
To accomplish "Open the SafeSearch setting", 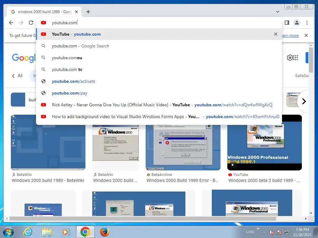I will click(x=302, y=76).
